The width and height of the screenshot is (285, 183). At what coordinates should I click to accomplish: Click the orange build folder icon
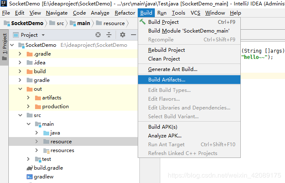coord(30,71)
